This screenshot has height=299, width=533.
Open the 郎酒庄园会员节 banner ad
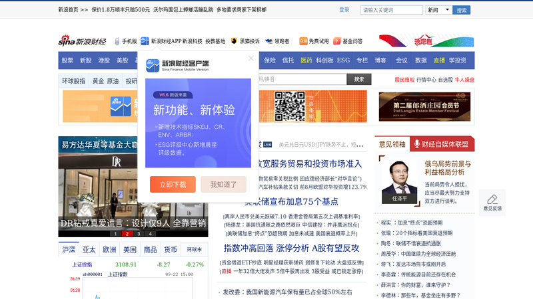coord(424,106)
